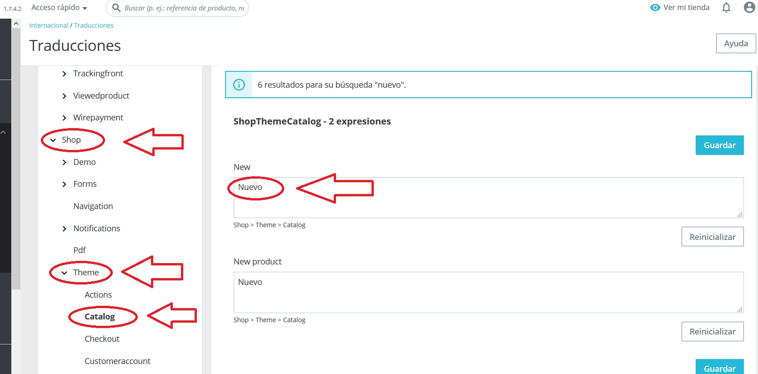Expand the Notifications tree node
This screenshot has height=374, width=758.
(x=64, y=229)
